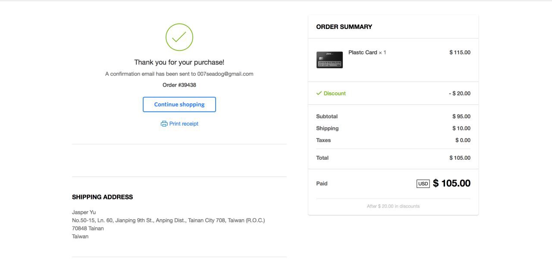Screen dimensions: 552x268
Task: Click the ORDER SUMMARY heading
Action: (344, 27)
